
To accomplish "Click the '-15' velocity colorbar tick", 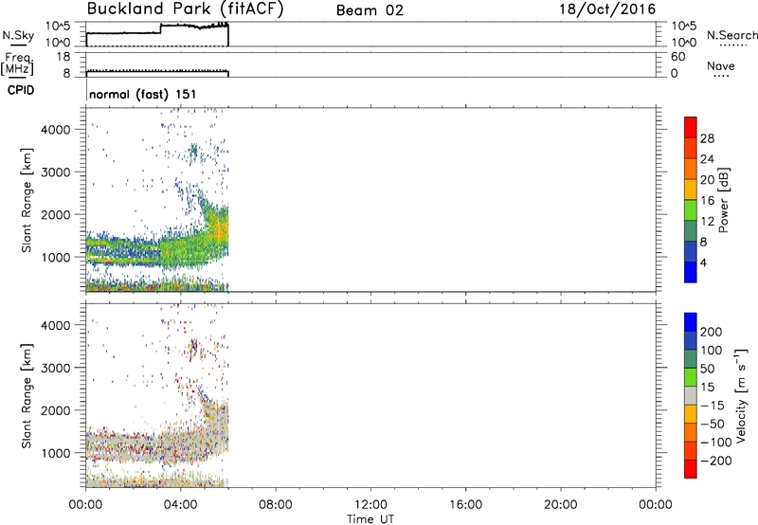I will click(x=713, y=406).
